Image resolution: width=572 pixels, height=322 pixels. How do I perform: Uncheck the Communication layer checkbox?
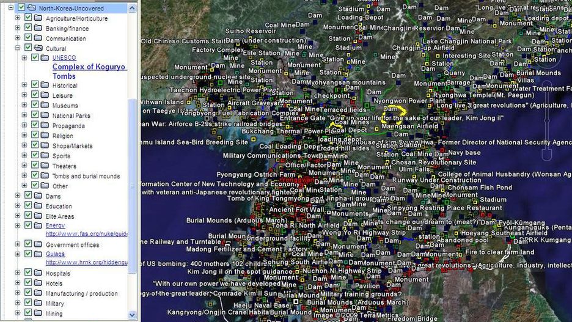(x=28, y=38)
